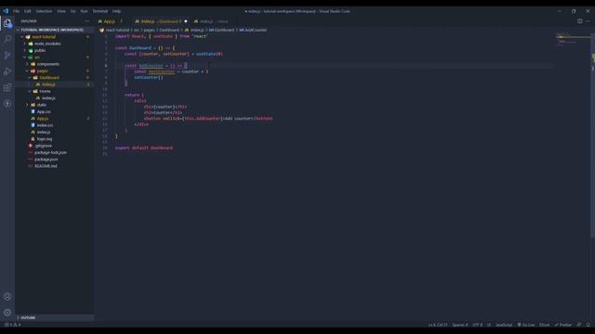Open package-lock.json file

click(x=54, y=152)
